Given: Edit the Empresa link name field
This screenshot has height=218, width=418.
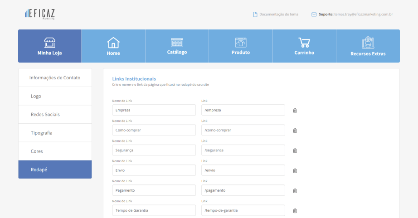Looking at the screenshot, I should point(154,110).
